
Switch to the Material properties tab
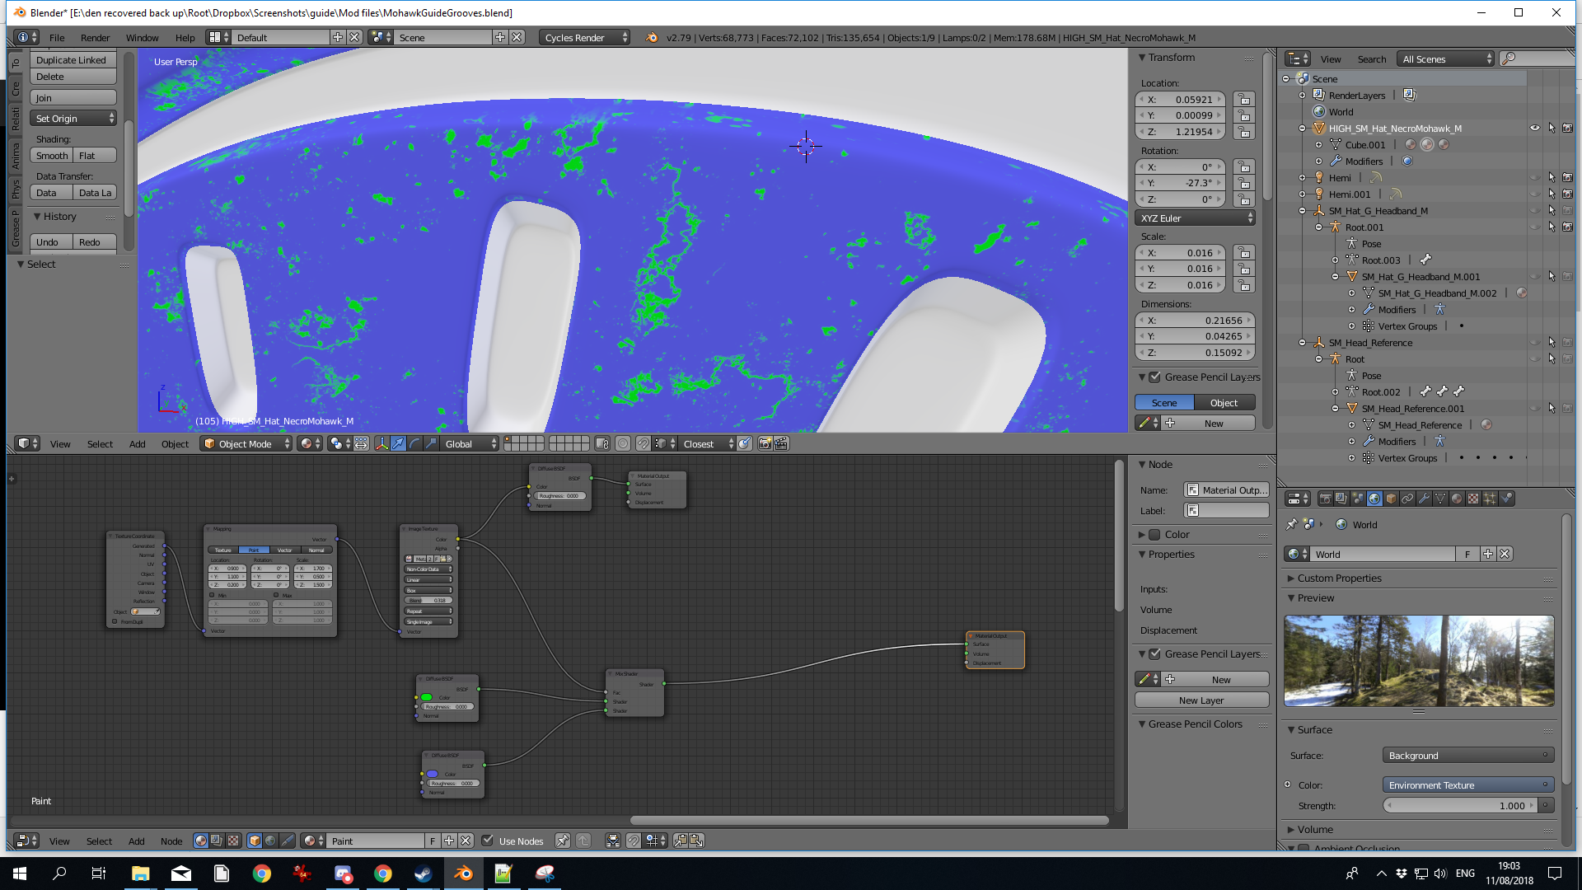point(1457,499)
